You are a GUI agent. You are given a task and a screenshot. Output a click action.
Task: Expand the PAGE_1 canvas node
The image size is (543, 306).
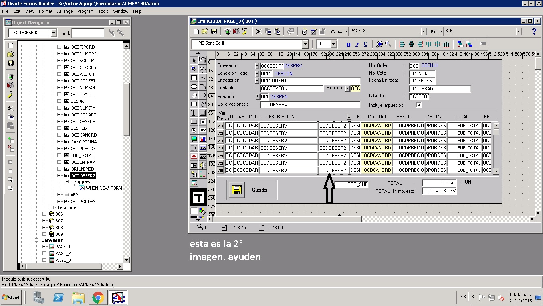[44, 247]
